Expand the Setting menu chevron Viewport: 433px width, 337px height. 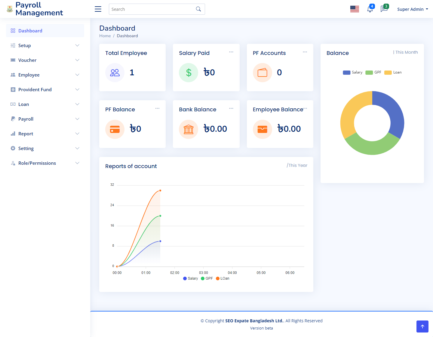tap(77, 148)
